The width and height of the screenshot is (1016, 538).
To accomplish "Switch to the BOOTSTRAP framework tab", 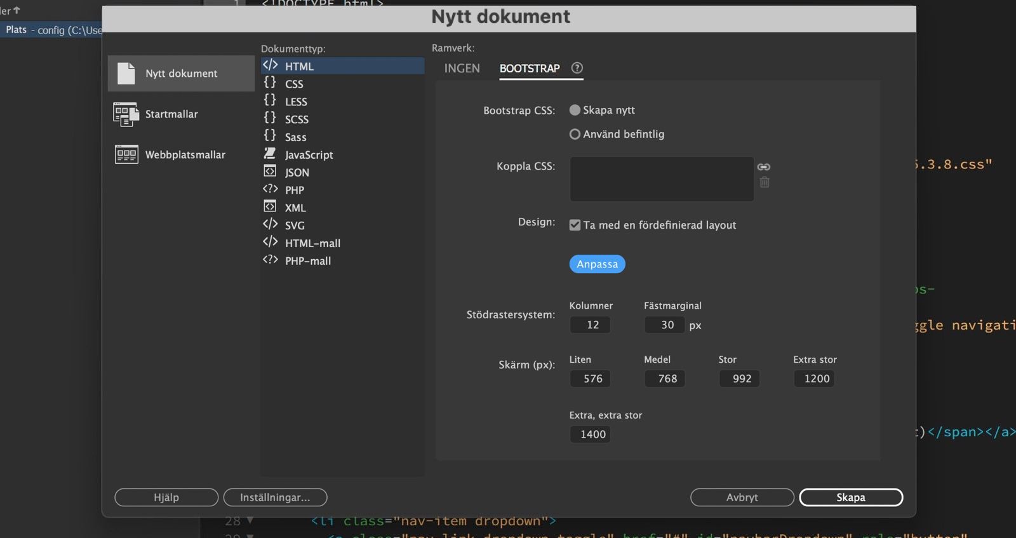I will (530, 68).
